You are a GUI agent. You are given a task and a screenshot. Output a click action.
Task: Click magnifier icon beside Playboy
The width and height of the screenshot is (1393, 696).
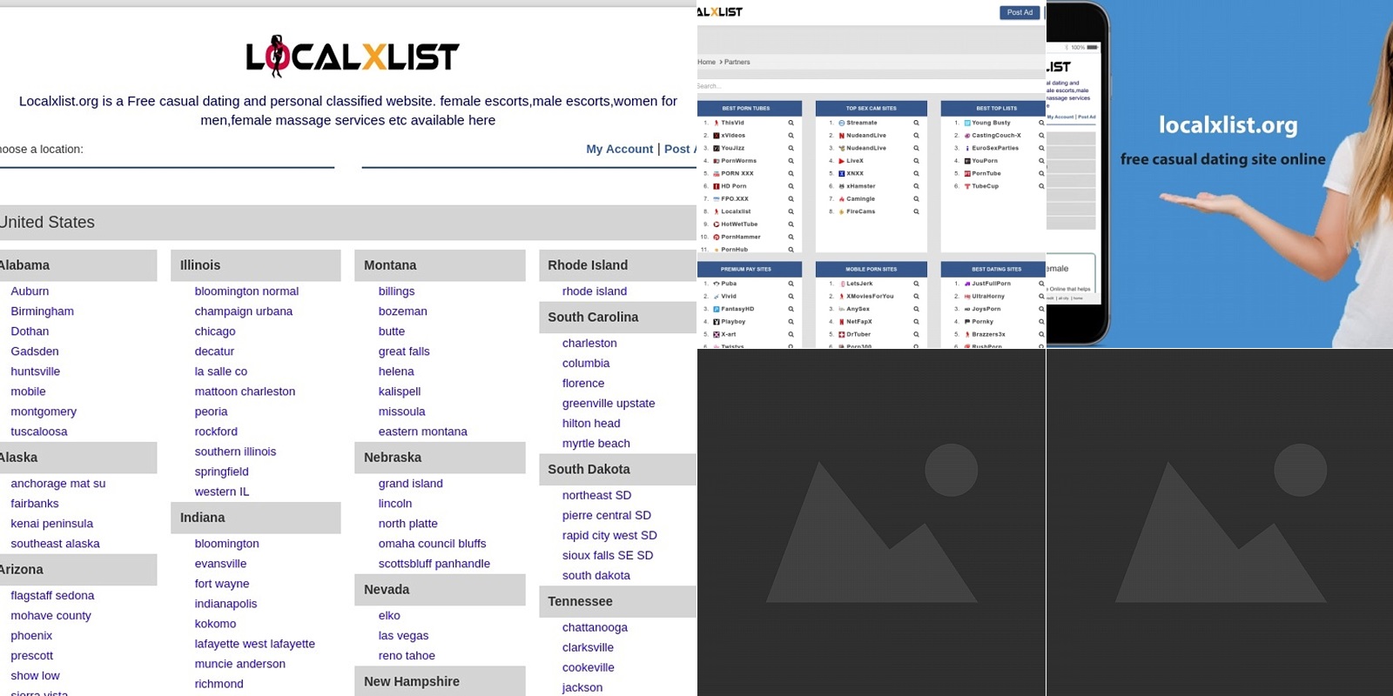(791, 322)
